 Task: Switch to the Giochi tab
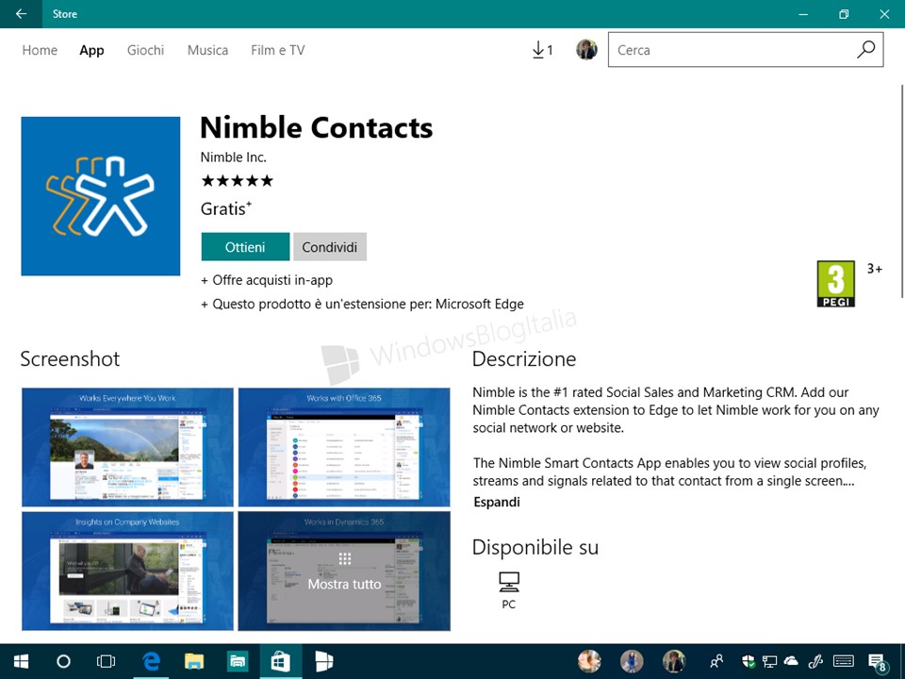coord(145,50)
